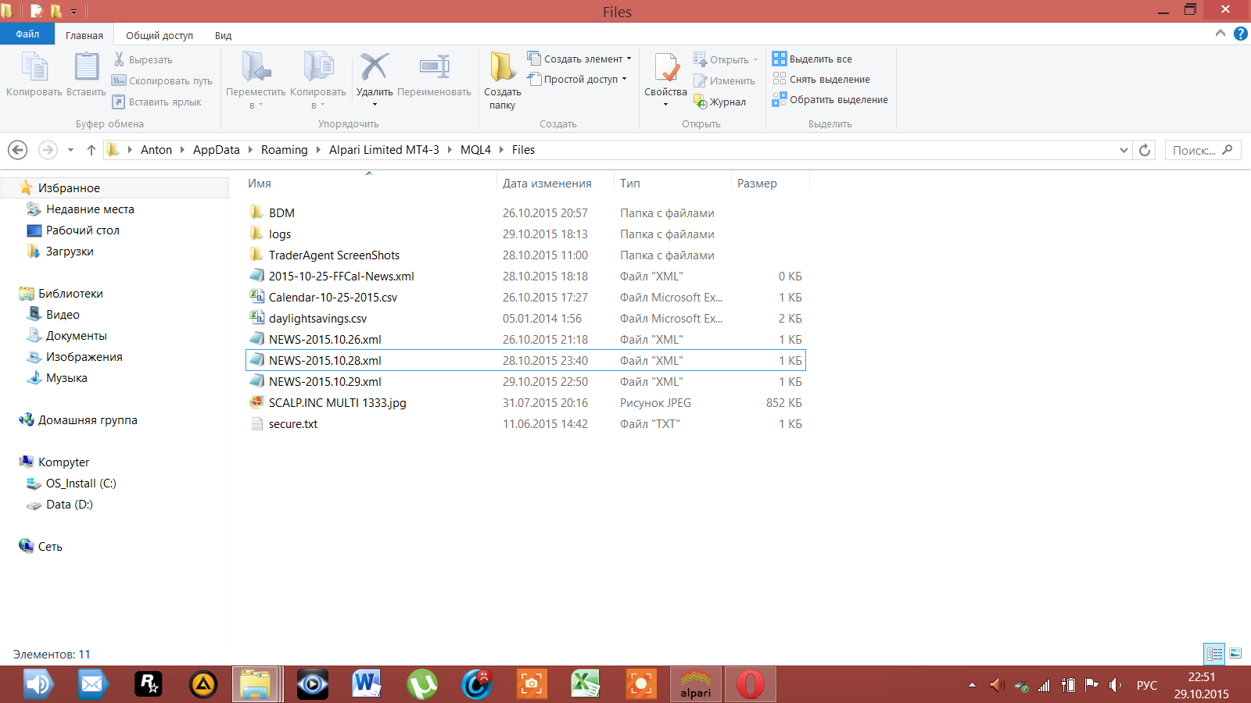Click Copy path (Скопировать путь)

pos(162,80)
